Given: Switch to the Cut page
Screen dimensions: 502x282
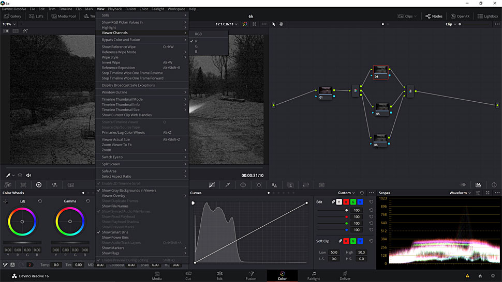Looking at the screenshot, I should tap(188, 276).
